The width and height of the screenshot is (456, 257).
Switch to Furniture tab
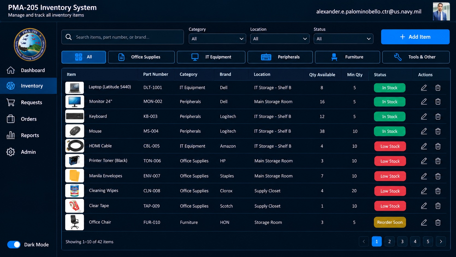pyautogui.click(x=347, y=57)
